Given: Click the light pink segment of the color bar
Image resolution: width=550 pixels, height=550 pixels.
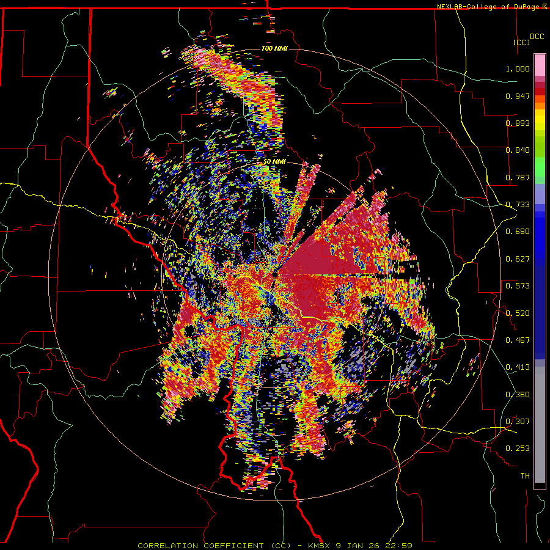Looking at the screenshot, I should [540, 65].
